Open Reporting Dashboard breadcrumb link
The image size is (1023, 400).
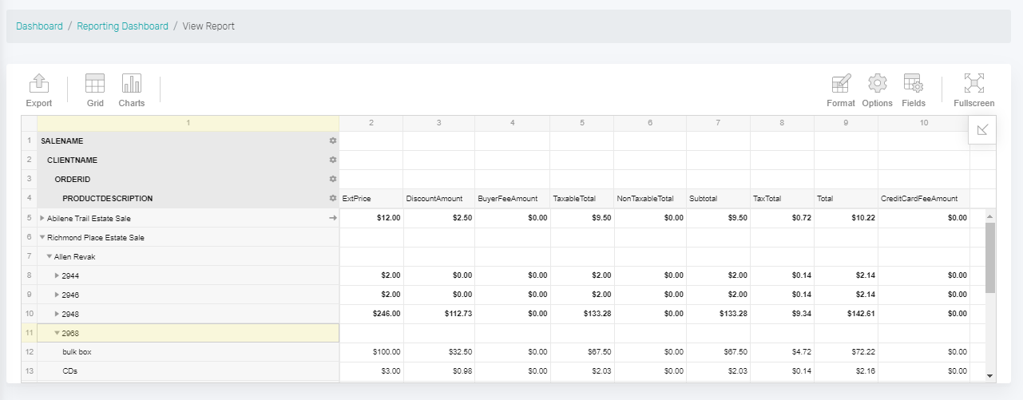click(122, 26)
